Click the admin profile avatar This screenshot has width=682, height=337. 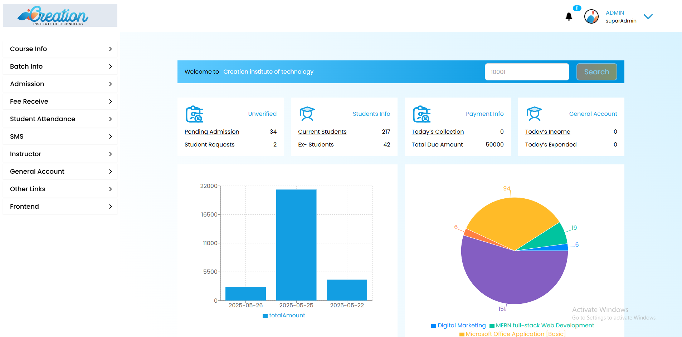tap(591, 16)
